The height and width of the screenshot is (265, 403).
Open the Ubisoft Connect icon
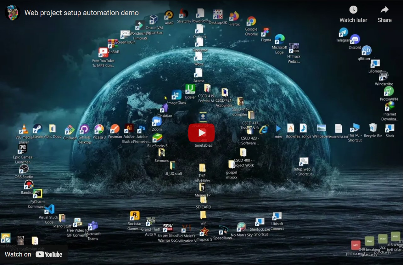[x=277, y=217]
